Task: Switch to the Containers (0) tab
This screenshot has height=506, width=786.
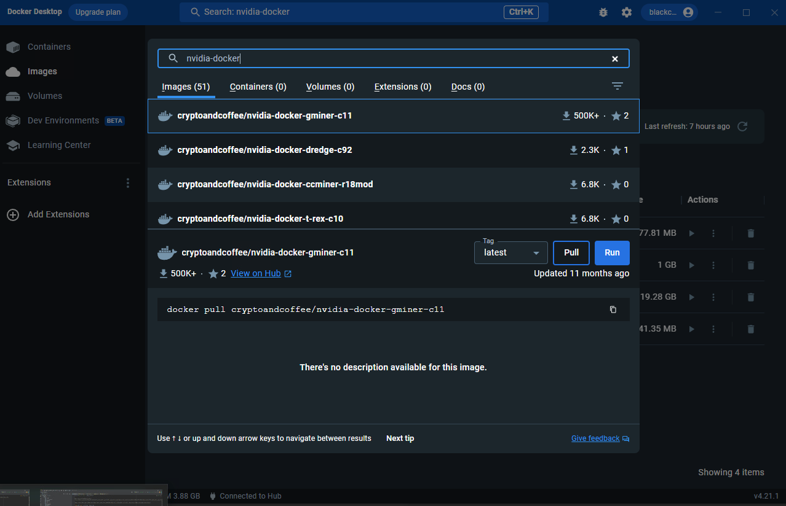Action: pyautogui.click(x=258, y=87)
